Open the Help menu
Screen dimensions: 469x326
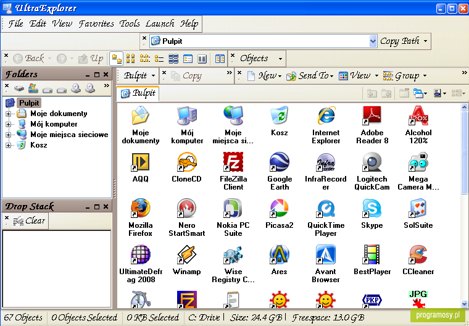pyautogui.click(x=189, y=23)
